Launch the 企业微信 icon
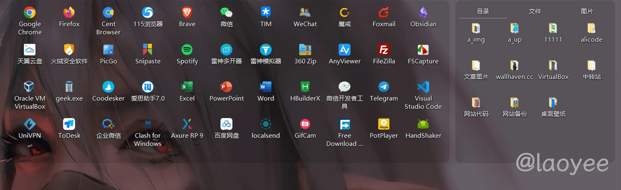The width and height of the screenshot is (621, 190). pos(108,124)
